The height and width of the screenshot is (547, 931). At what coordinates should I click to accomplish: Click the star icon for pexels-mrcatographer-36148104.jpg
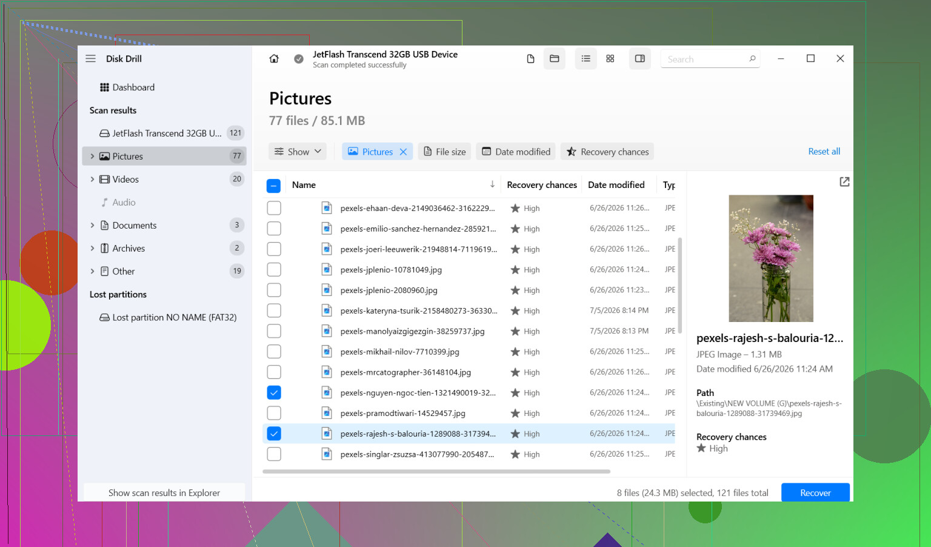pyautogui.click(x=515, y=372)
